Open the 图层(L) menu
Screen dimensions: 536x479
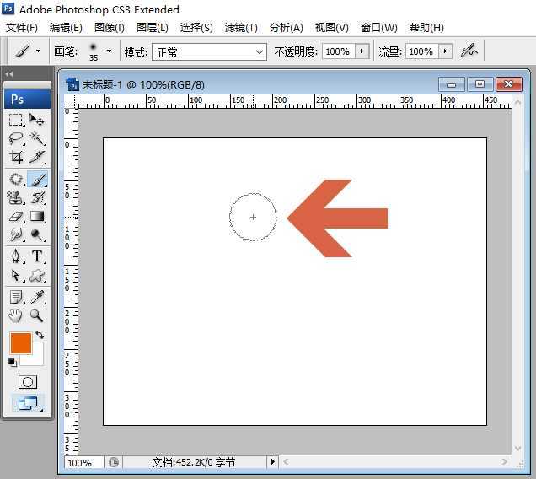click(153, 28)
